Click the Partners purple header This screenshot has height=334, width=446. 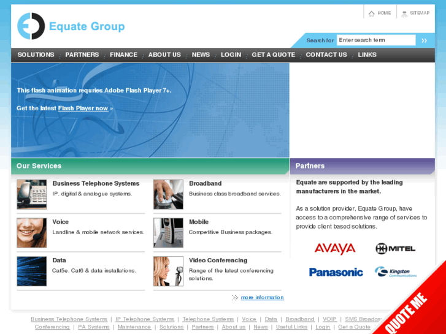click(x=363, y=166)
